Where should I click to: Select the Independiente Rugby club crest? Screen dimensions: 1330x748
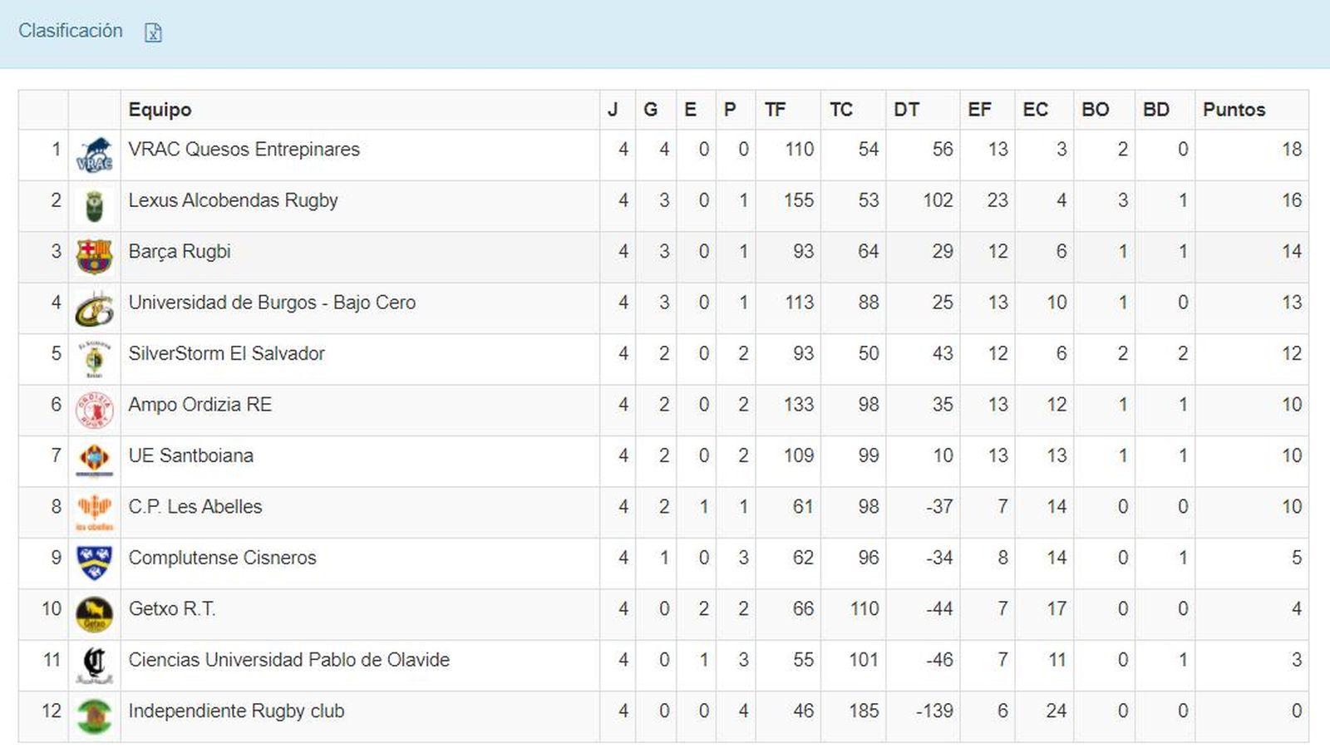[95, 715]
